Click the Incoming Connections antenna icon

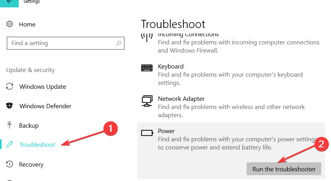click(147, 37)
